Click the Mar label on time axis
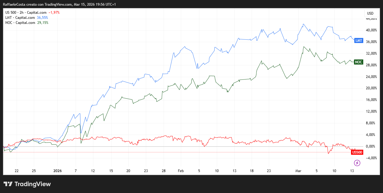This screenshot has width=383, height=193. (298, 171)
